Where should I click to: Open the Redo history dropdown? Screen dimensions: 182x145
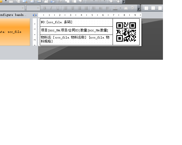(x=104, y=1)
